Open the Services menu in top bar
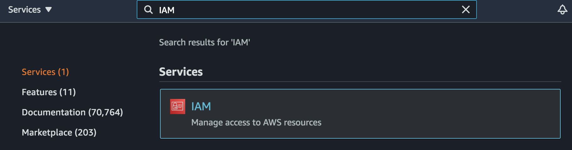572x150 pixels. [30, 10]
